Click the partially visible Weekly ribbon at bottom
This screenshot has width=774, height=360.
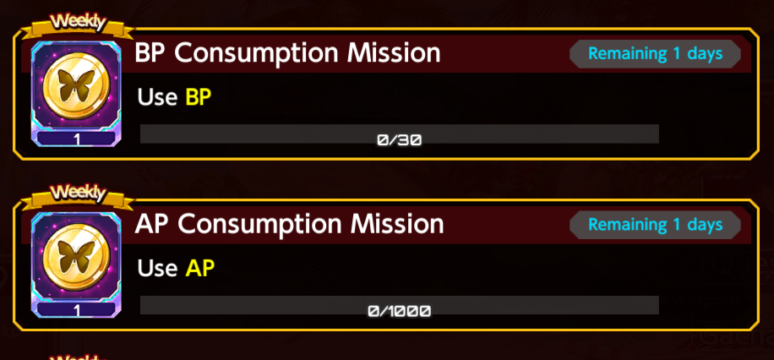(x=78, y=356)
